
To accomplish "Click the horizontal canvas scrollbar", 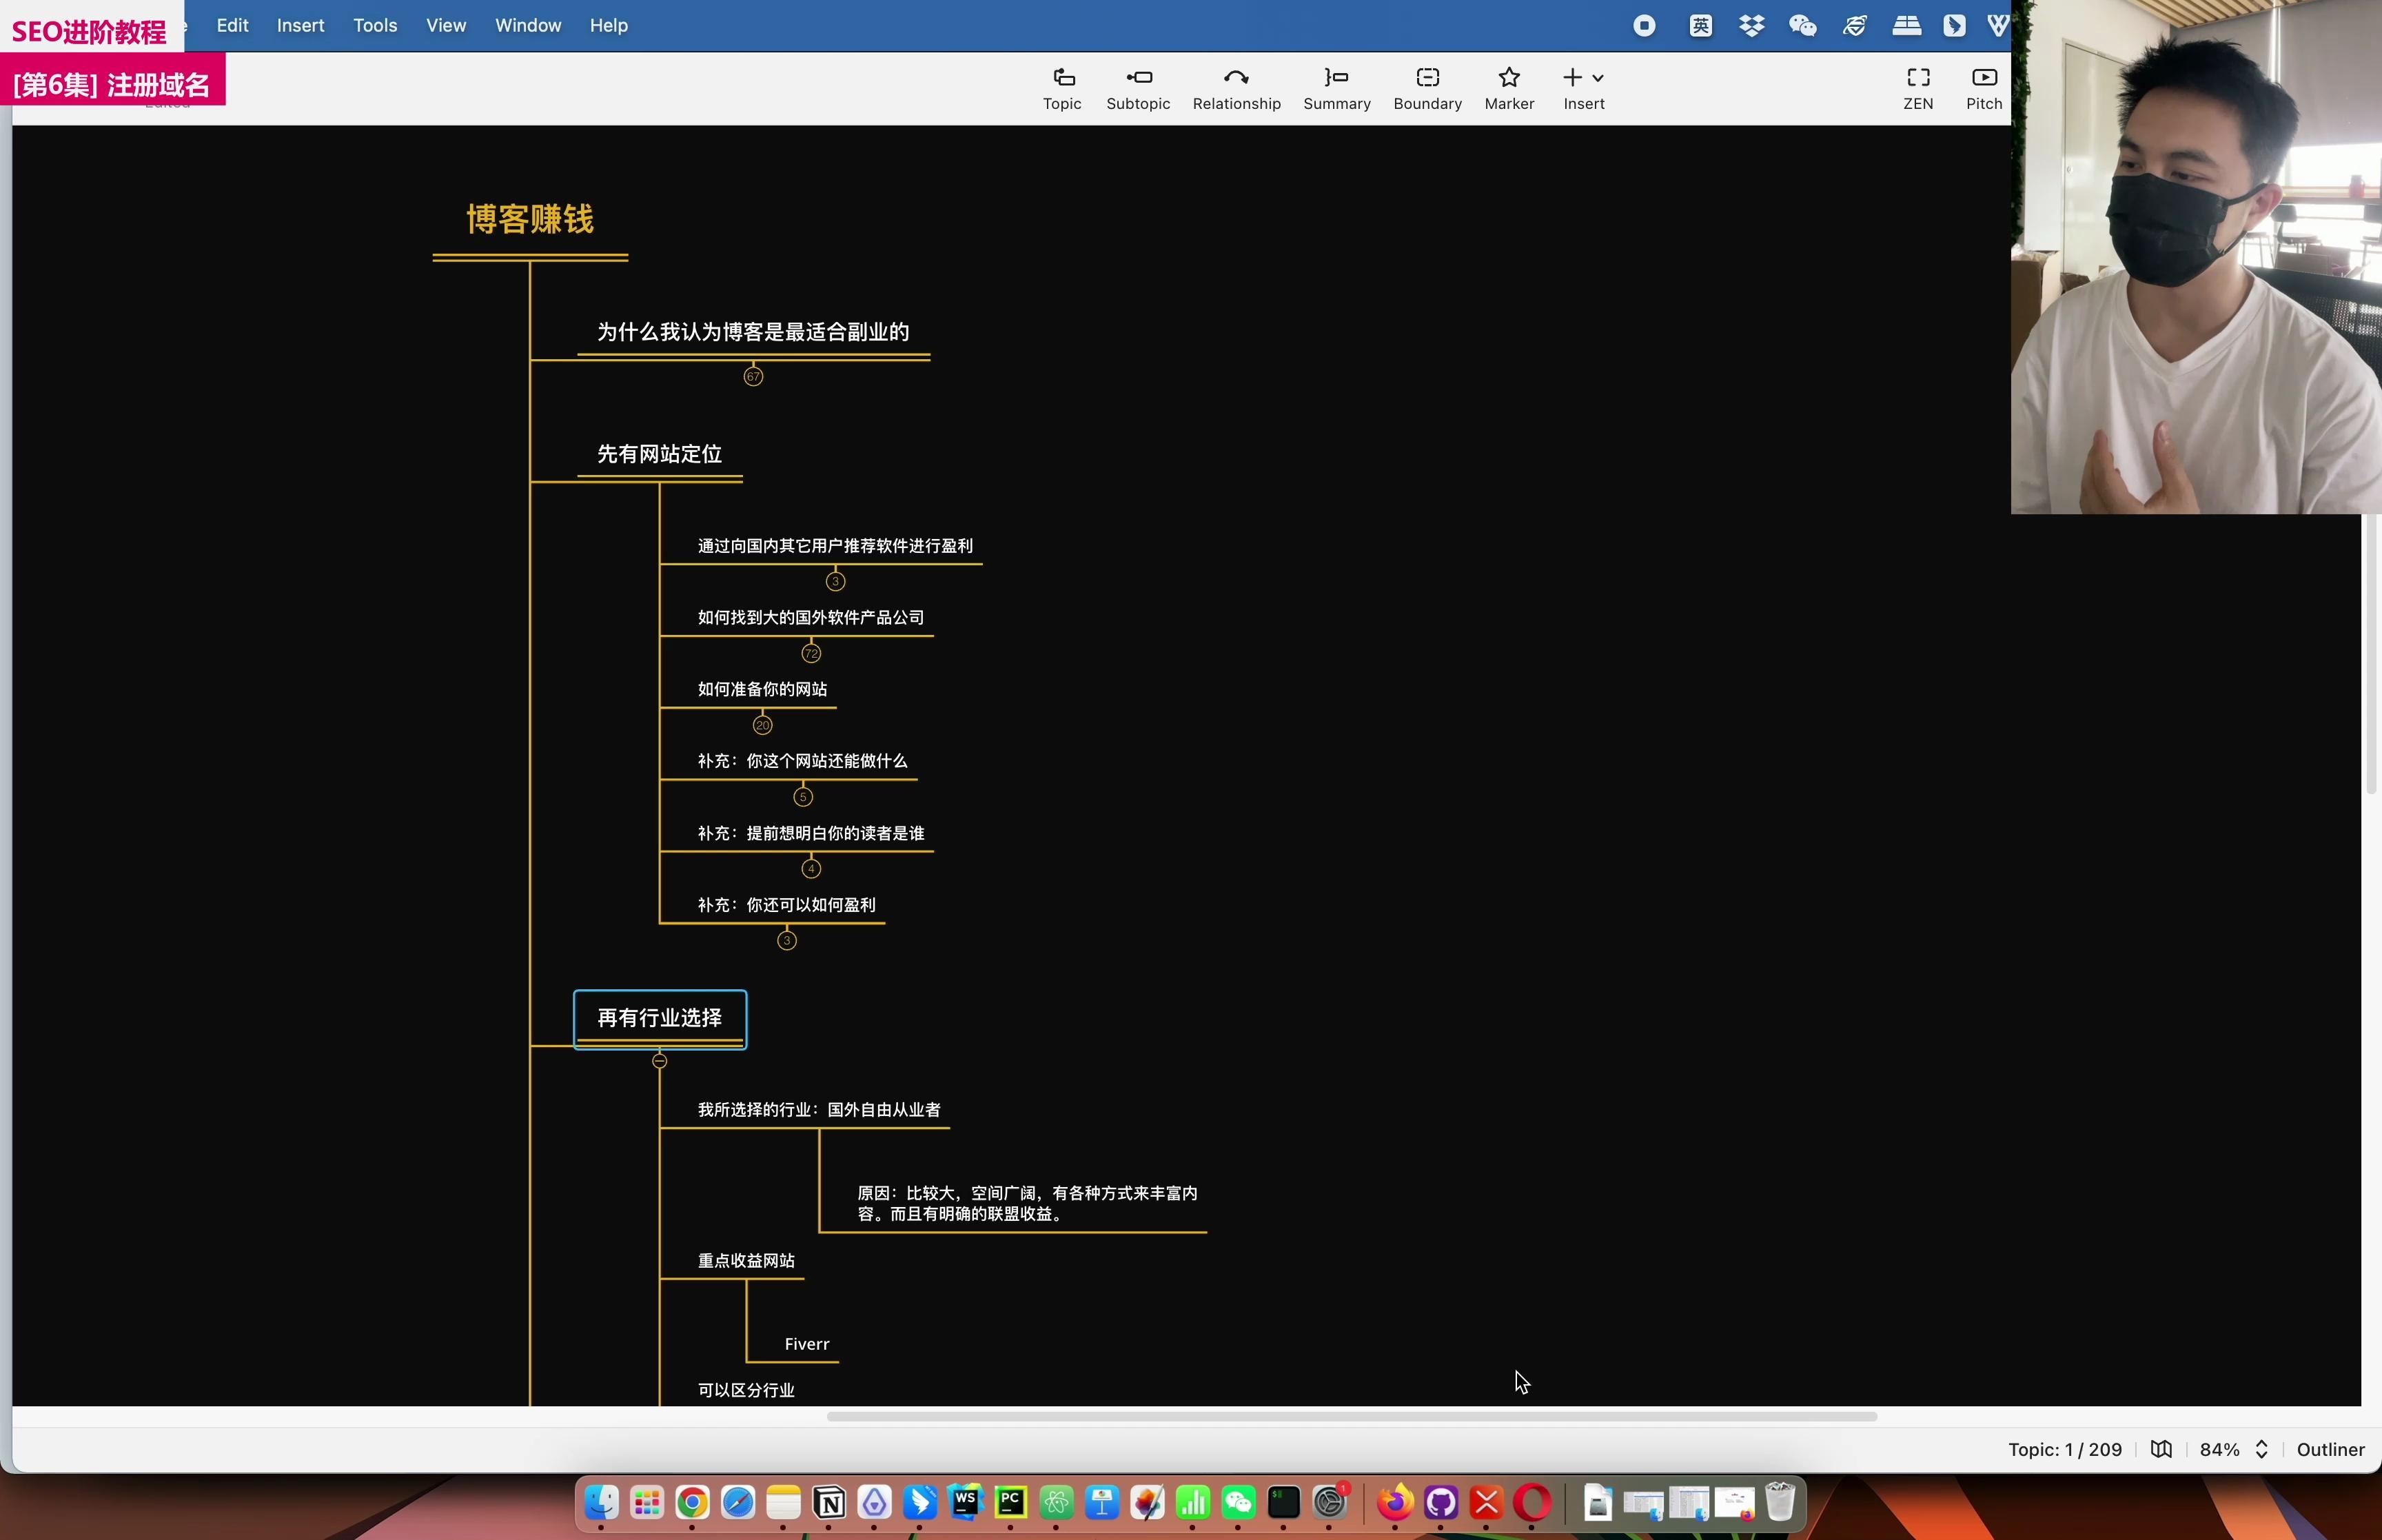I will pyautogui.click(x=1352, y=1417).
